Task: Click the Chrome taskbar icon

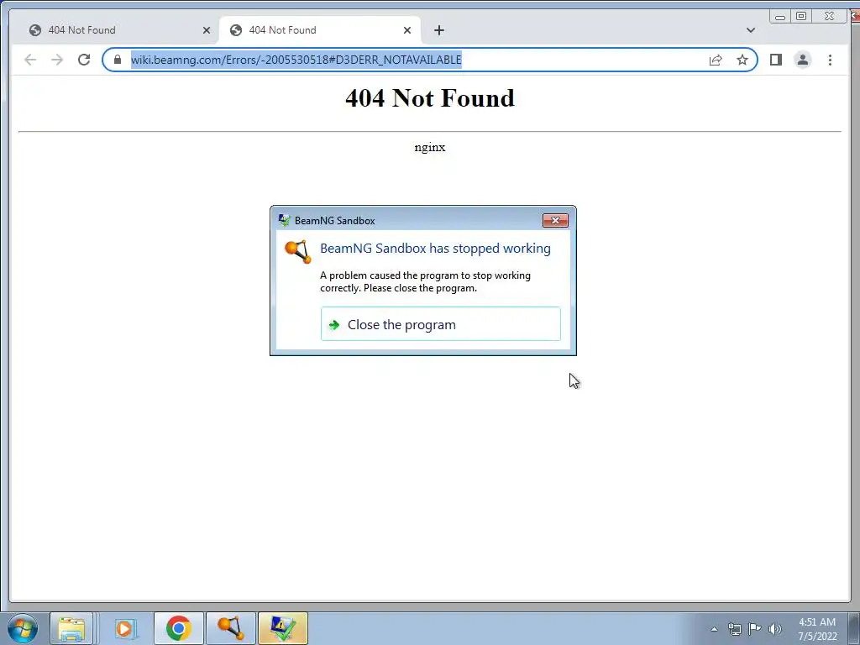Action: (178, 628)
